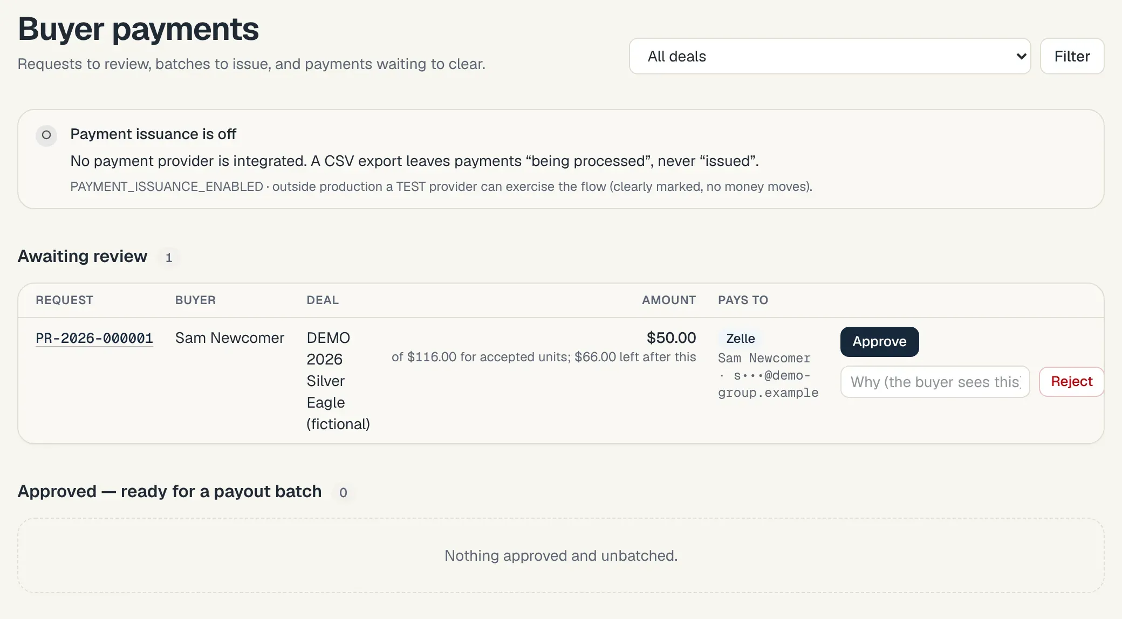
Task: Select buyer name Sam Newcomer cell
Action: point(229,338)
